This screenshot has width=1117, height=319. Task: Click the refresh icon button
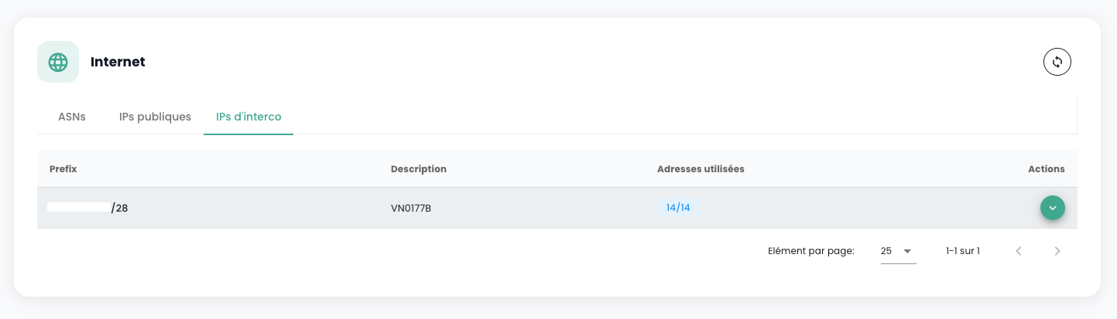[x=1057, y=62]
